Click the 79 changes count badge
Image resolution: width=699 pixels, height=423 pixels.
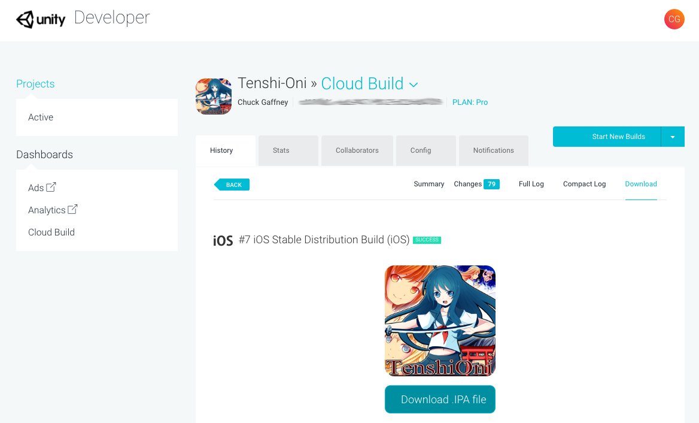point(492,184)
